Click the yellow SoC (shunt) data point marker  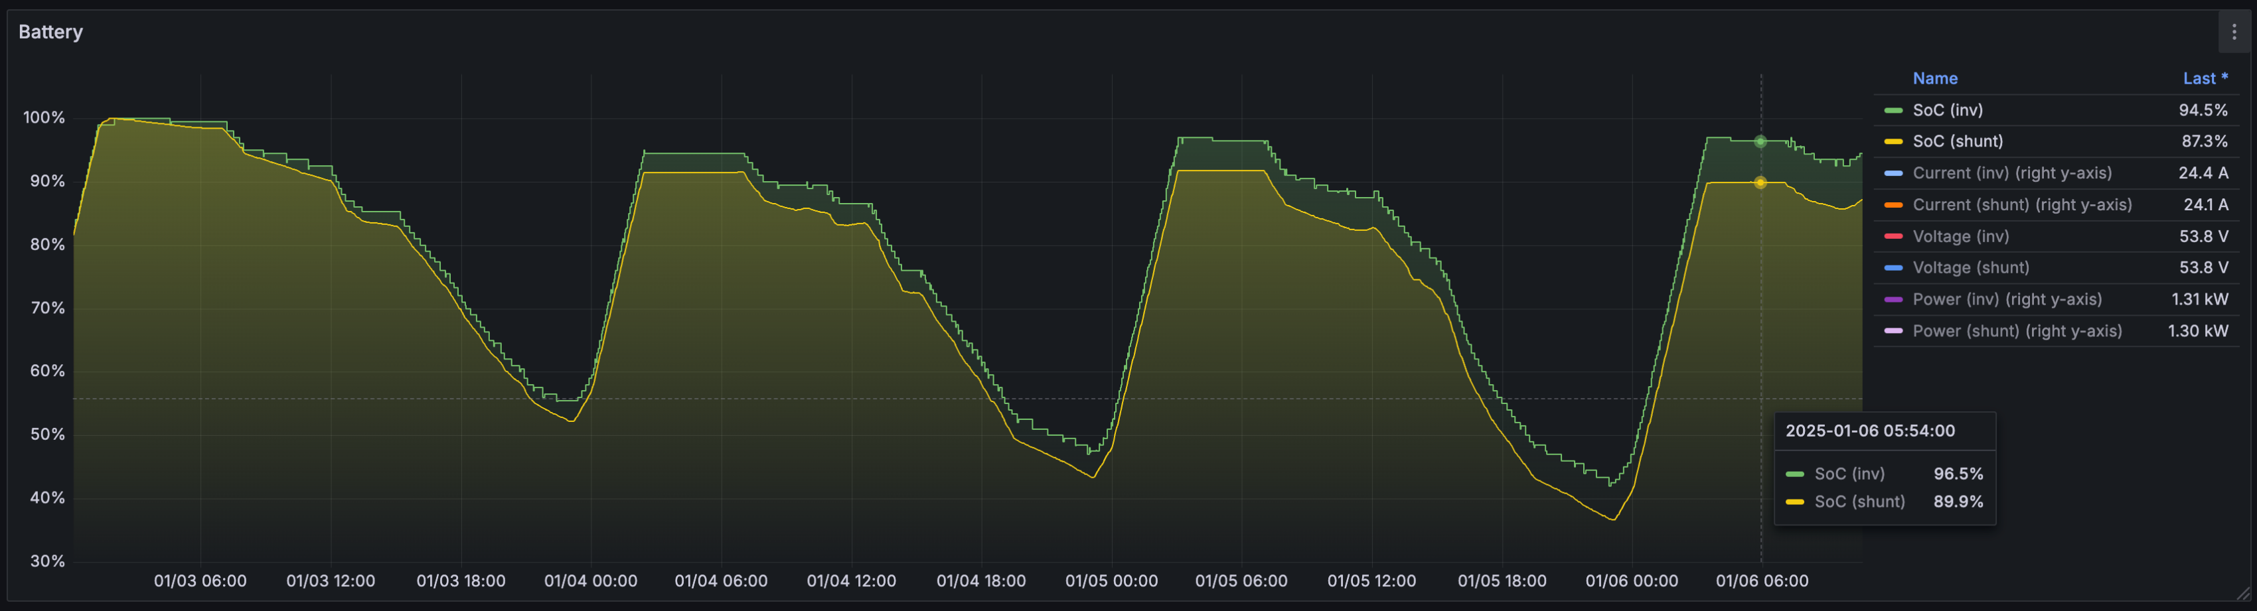pos(1760,183)
